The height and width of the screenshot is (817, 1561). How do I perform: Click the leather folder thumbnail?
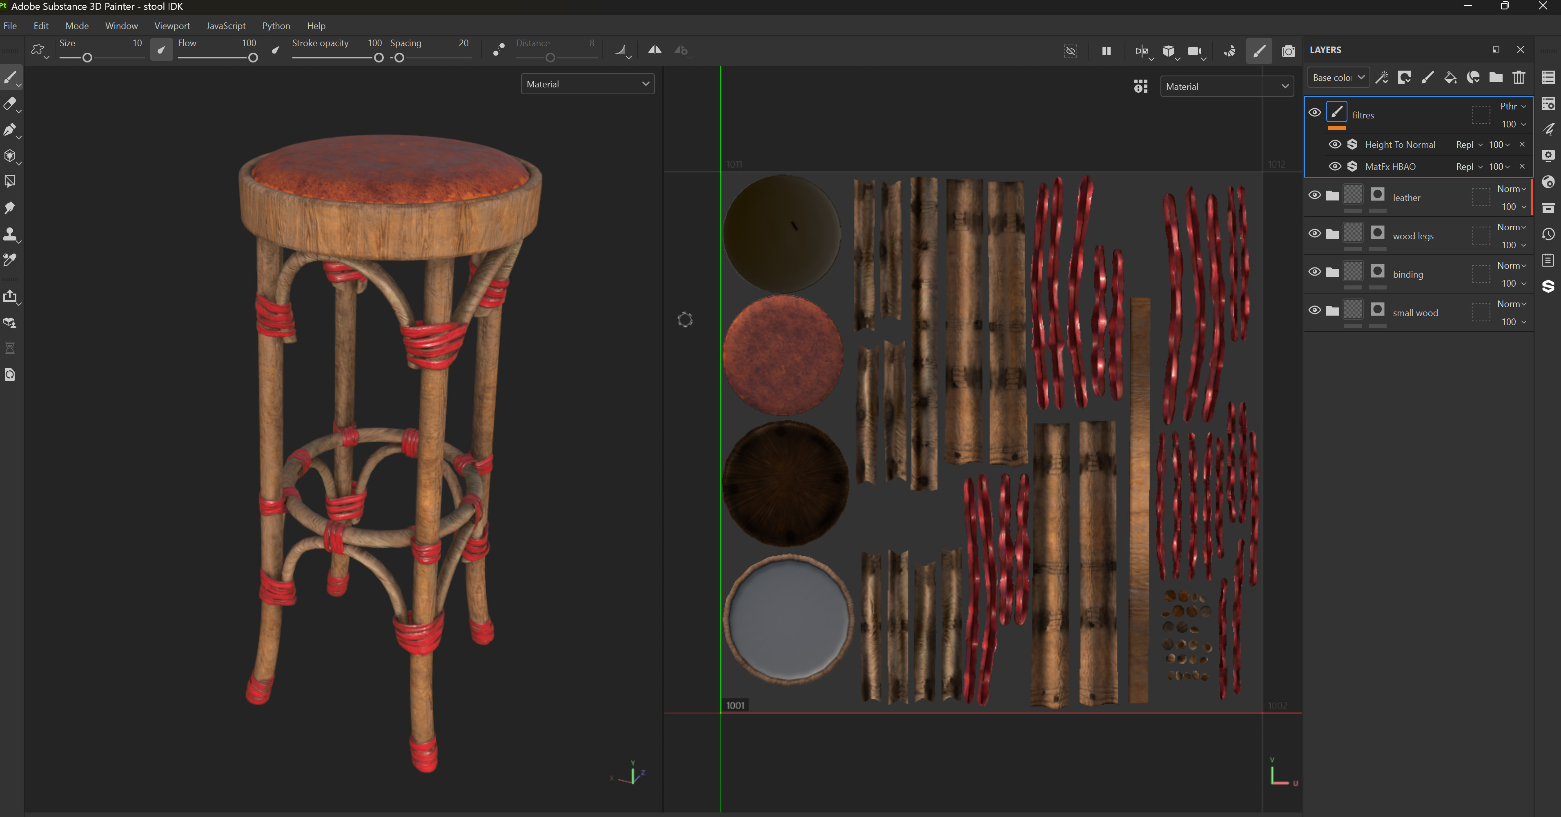(x=1352, y=194)
